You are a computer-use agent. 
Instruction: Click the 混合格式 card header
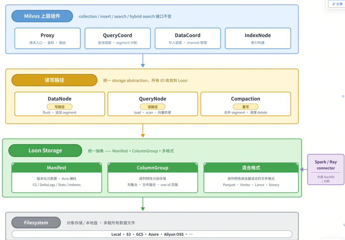(x=251, y=168)
